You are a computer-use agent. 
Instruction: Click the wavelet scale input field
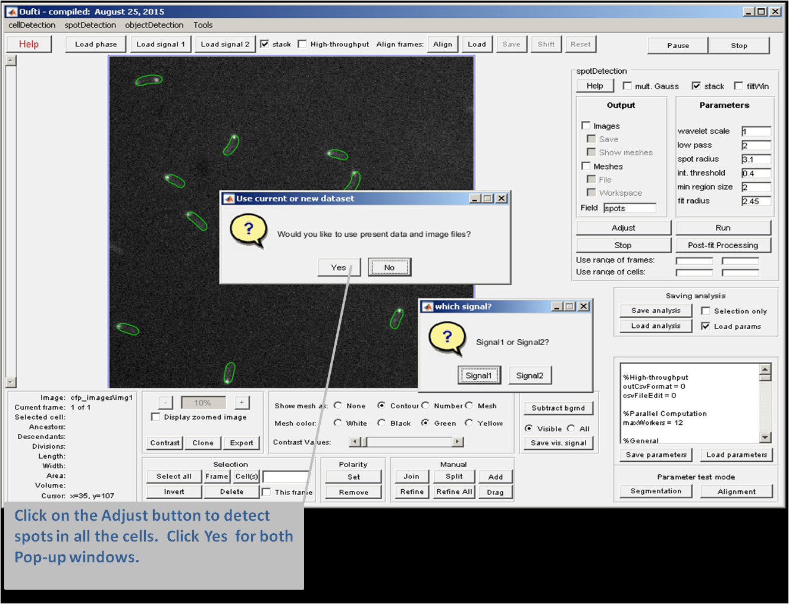(x=756, y=132)
